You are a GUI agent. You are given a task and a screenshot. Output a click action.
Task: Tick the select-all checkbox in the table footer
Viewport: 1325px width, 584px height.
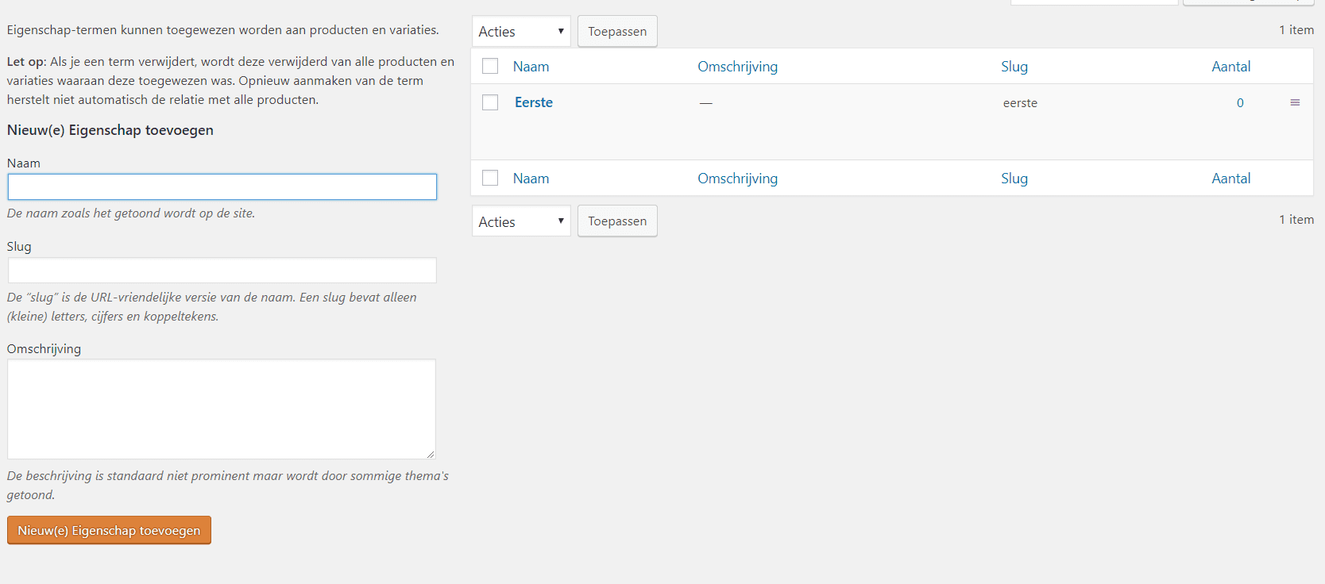490,179
